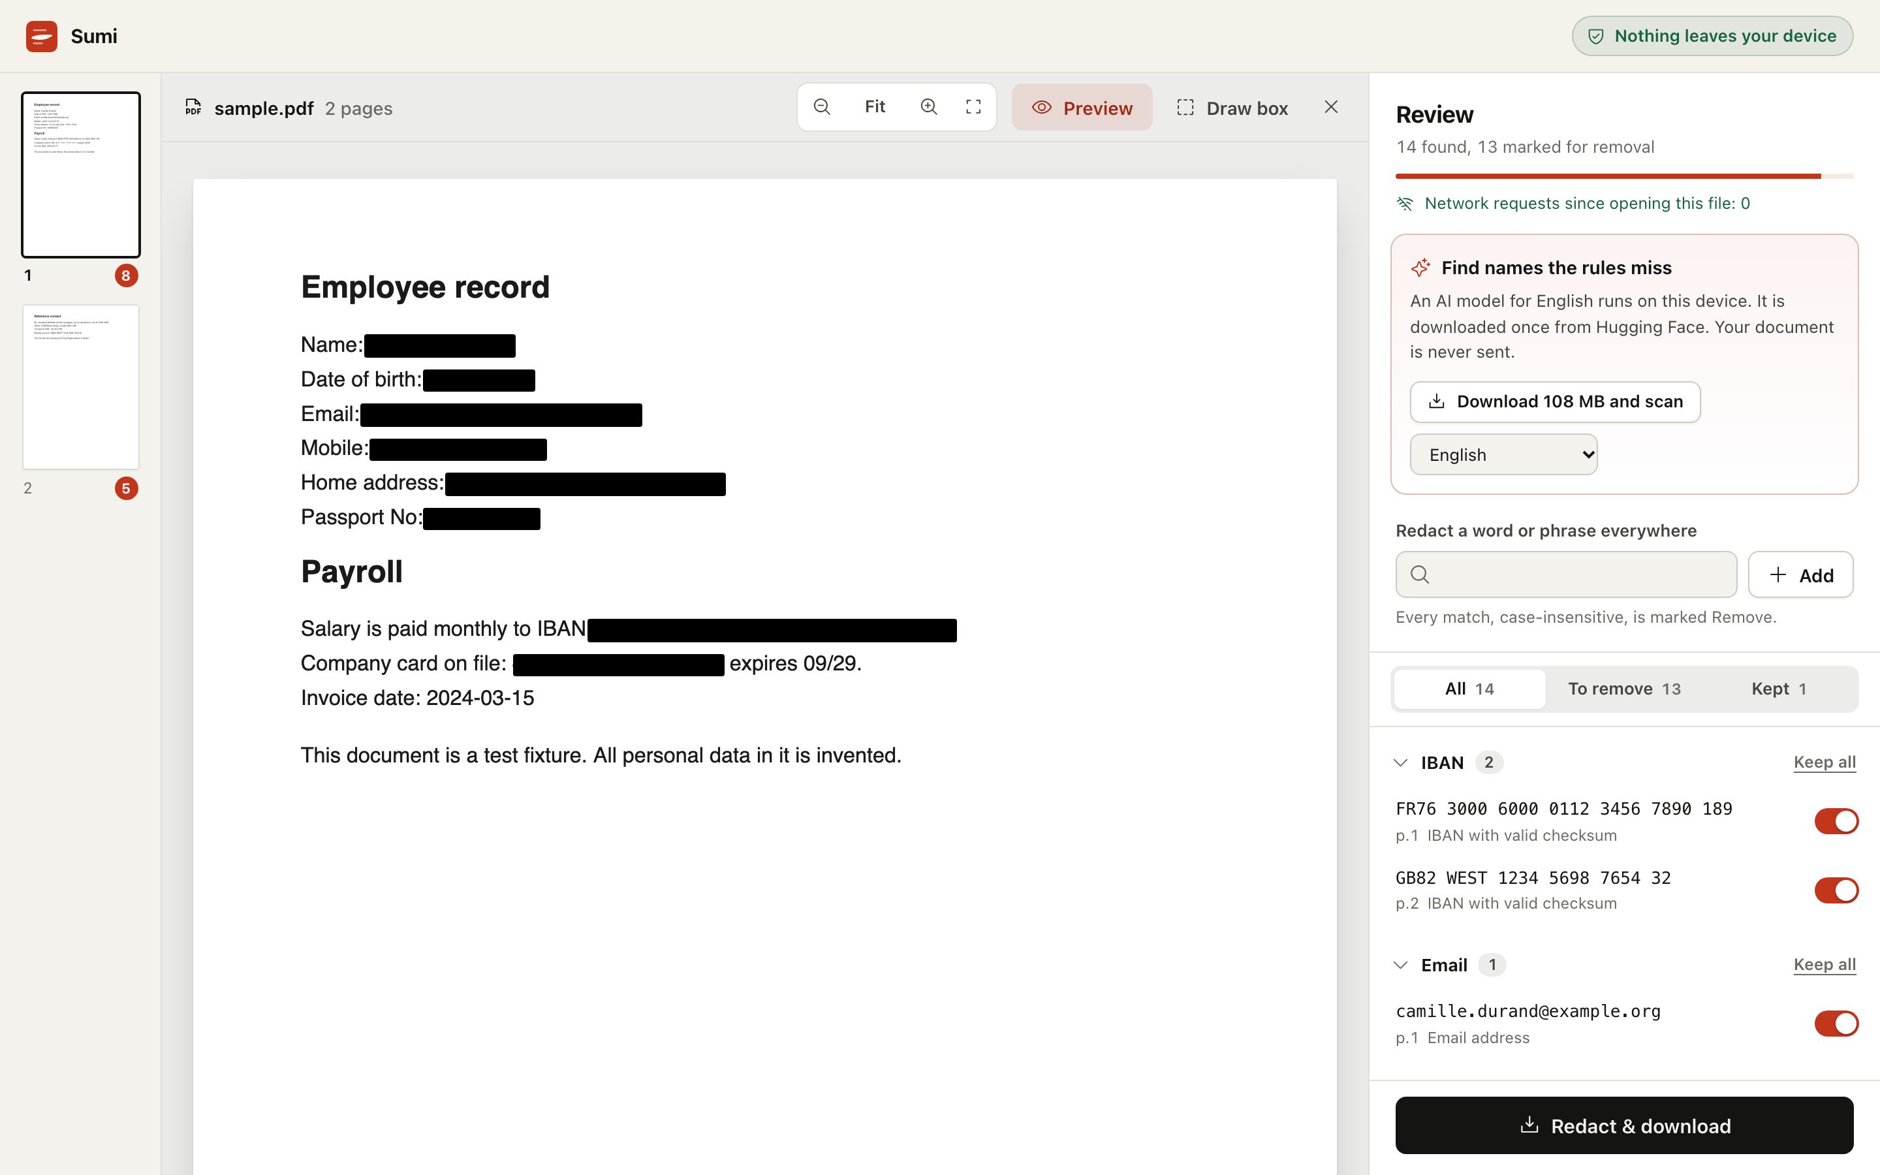Image resolution: width=1880 pixels, height=1175 pixels.
Task: Click the page 1 badge showing 8
Action: tap(126, 275)
